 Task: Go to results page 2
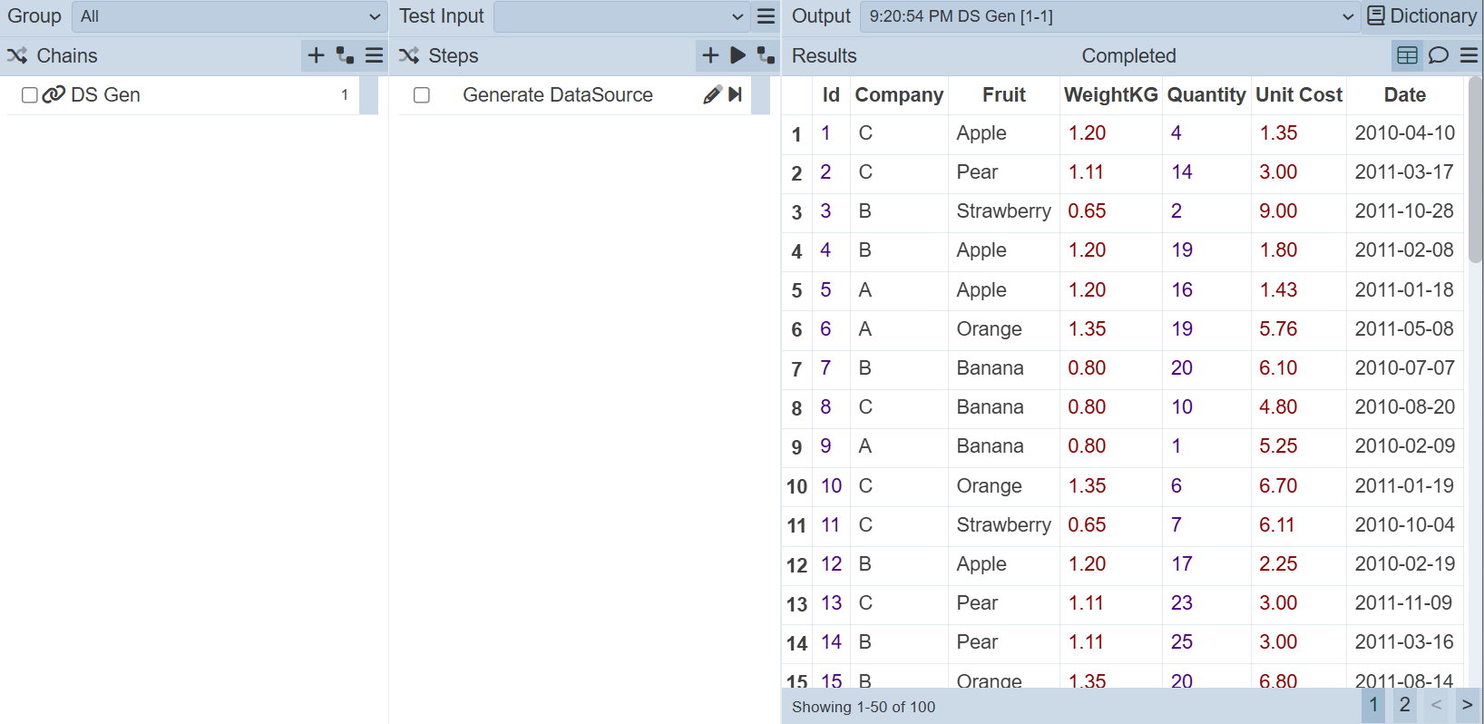pyautogui.click(x=1404, y=705)
